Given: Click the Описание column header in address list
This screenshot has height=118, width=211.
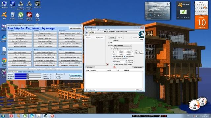Looking at the screenshot, I should [93, 71].
